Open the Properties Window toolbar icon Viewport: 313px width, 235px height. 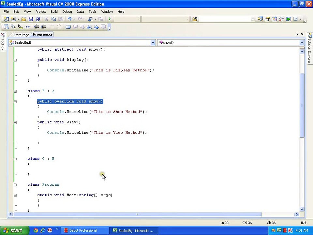click(x=267, y=19)
